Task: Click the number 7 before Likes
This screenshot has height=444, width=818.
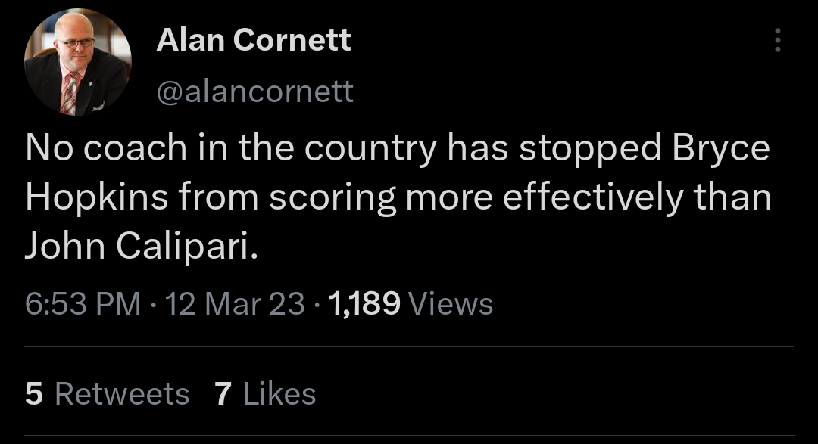Action: pos(222,394)
